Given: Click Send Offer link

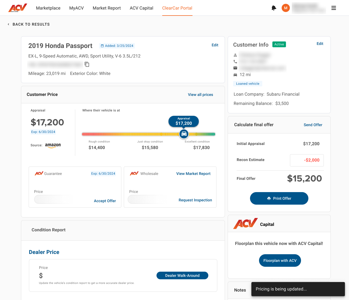Looking at the screenshot, I should [x=313, y=125].
